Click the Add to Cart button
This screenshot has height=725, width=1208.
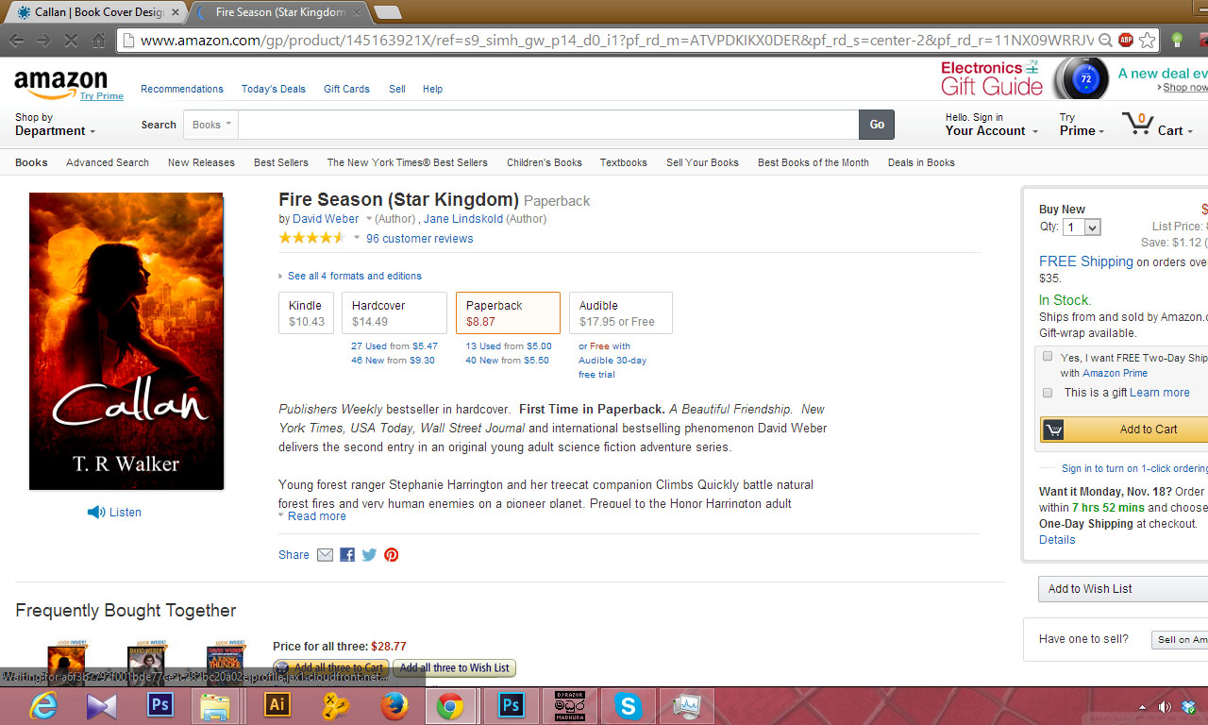pos(1124,430)
